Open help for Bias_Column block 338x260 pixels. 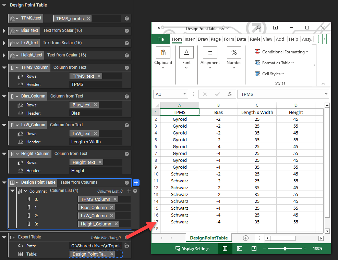127,96
